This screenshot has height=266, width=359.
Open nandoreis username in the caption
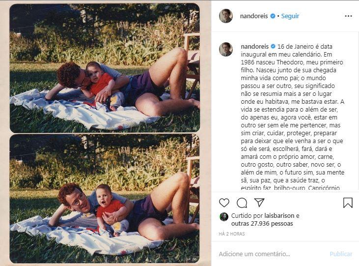[x=254, y=47]
